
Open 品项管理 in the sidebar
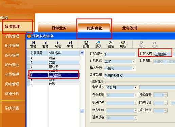pos(12,26)
